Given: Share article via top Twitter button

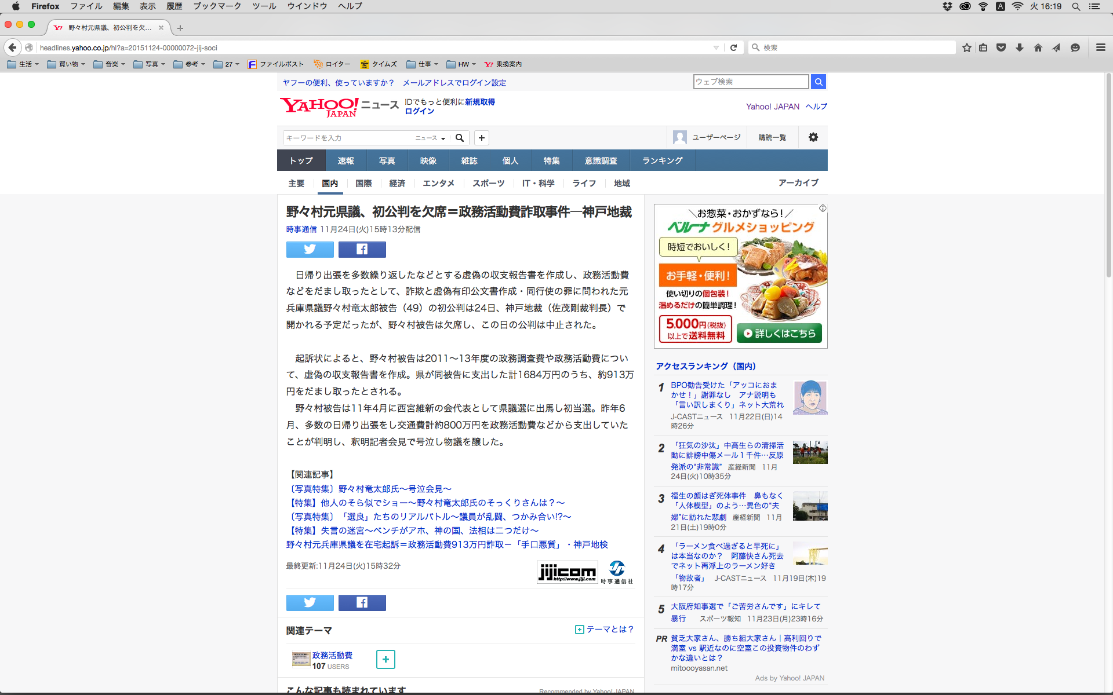Looking at the screenshot, I should (310, 249).
